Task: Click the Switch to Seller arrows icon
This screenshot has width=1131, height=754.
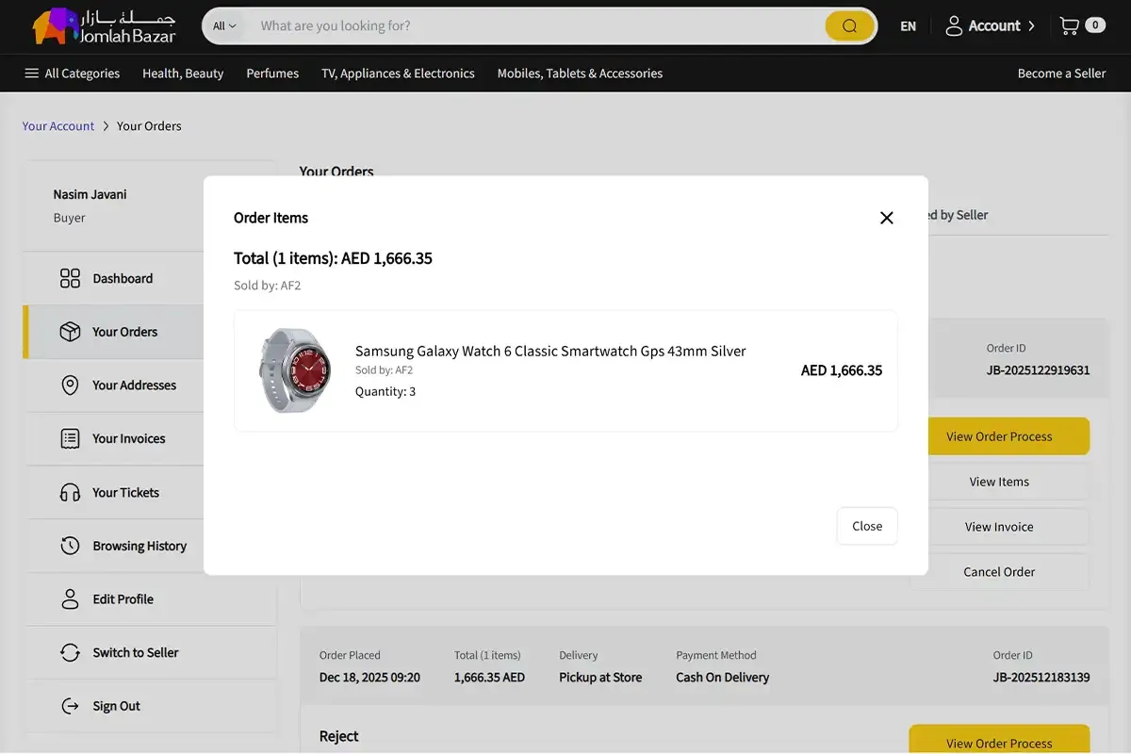Action: (71, 652)
